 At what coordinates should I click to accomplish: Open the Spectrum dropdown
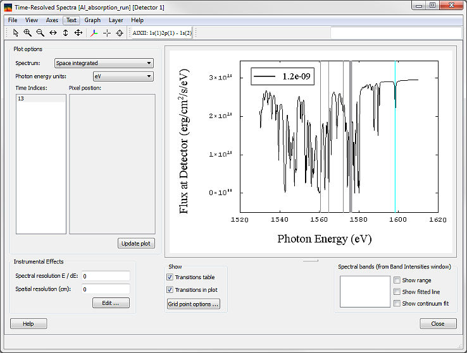point(104,63)
